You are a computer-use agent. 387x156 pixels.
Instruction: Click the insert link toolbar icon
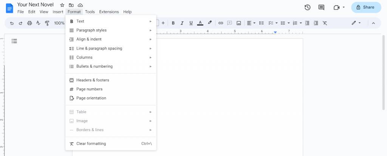click(x=221, y=23)
